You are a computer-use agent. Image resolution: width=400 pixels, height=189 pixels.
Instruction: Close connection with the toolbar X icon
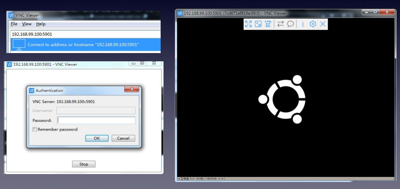point(323,24)
